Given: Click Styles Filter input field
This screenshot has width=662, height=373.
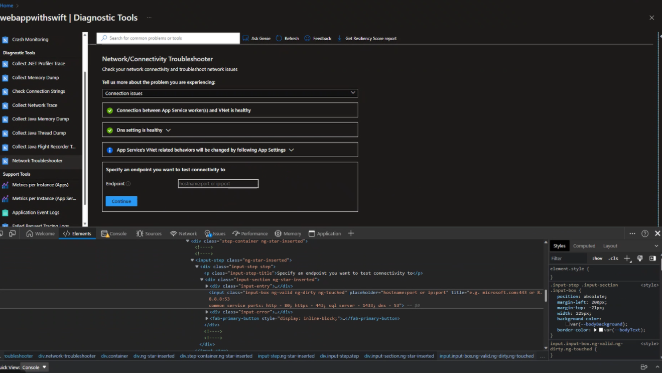Looking at the screenshot, I should [569, 259].
